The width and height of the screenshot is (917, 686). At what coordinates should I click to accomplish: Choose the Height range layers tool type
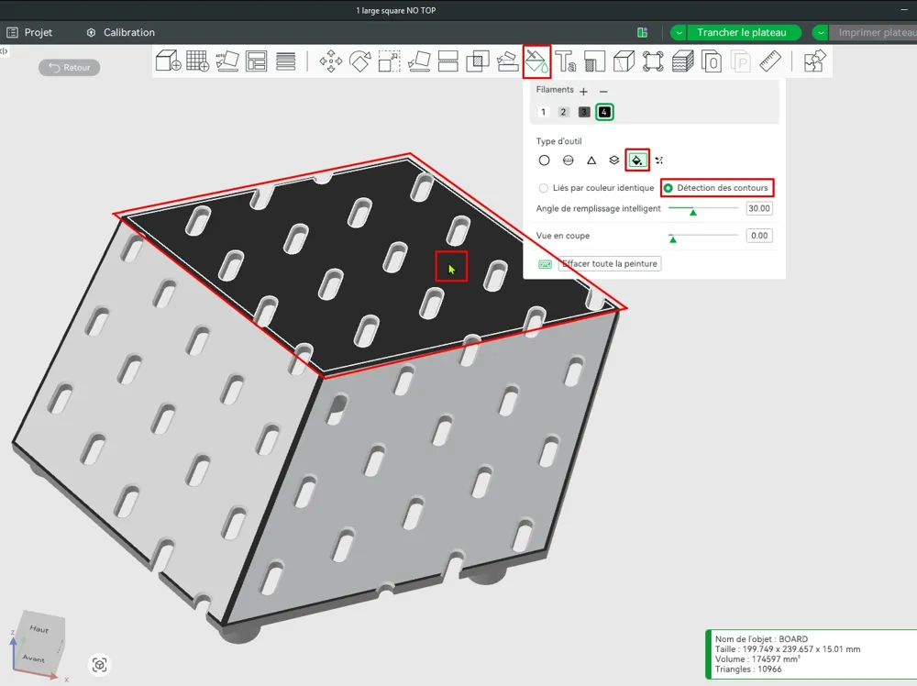614,160
